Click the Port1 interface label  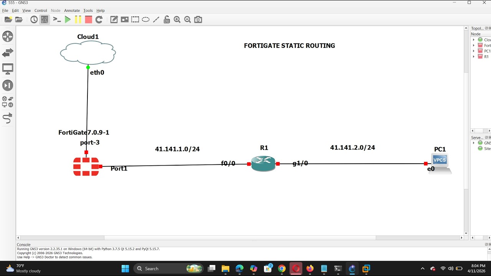tap(119, 169)
